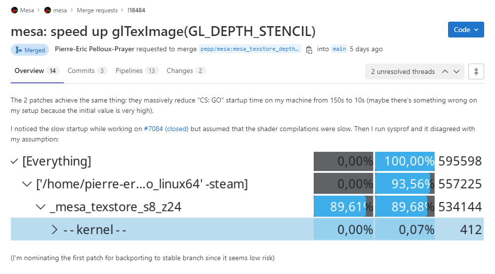
Task: Copy the source branch name icon
Action: [309, 49]
